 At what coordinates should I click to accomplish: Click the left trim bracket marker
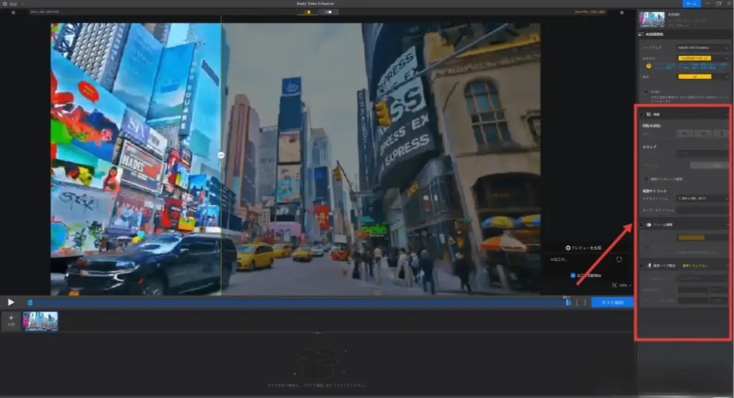tap(577, 303)
